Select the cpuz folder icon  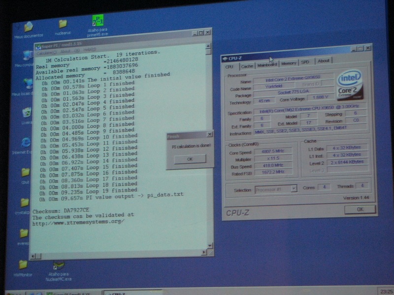click(26, 172)
